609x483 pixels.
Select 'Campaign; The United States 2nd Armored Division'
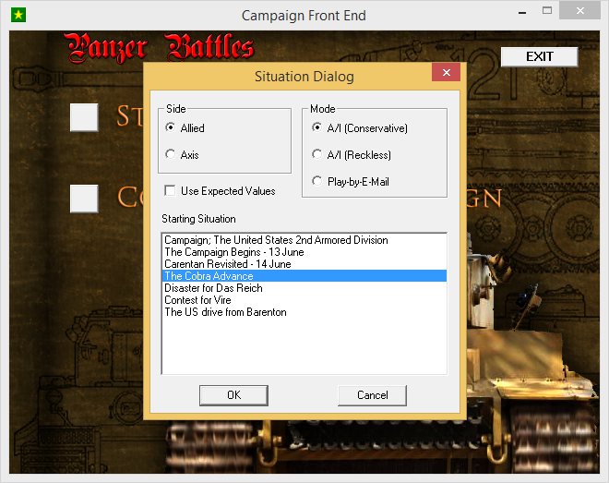tap(304, 240)
